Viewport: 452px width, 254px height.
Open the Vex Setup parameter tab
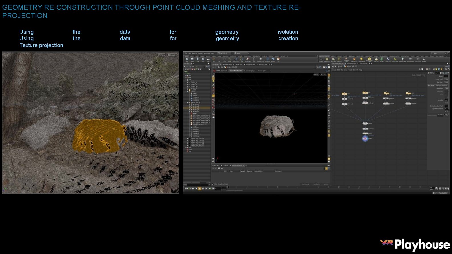431,85
